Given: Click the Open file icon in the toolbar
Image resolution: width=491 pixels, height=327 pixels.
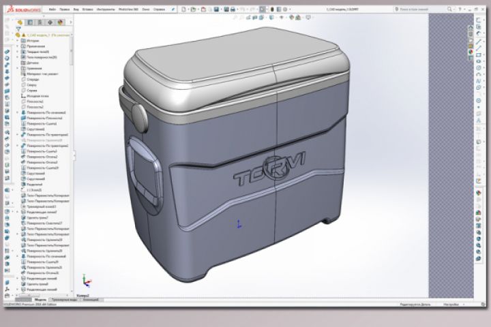Looking at the screenshot, I should pyautogui.click(x=194, y=10).
